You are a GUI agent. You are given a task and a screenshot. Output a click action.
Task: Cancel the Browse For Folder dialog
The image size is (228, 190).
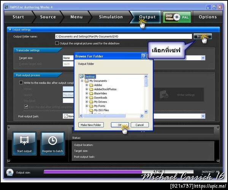[139, 125]
